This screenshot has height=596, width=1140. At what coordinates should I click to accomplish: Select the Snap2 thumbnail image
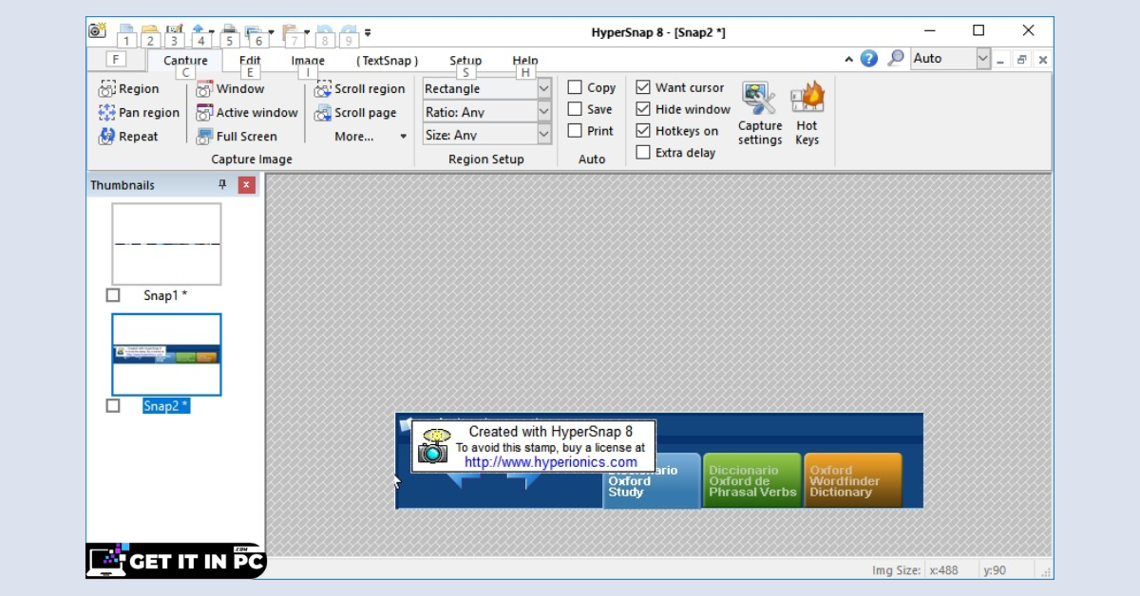tap(166, 354)
